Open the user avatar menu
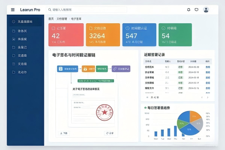225x150 pixels. (x=206, y=10)
